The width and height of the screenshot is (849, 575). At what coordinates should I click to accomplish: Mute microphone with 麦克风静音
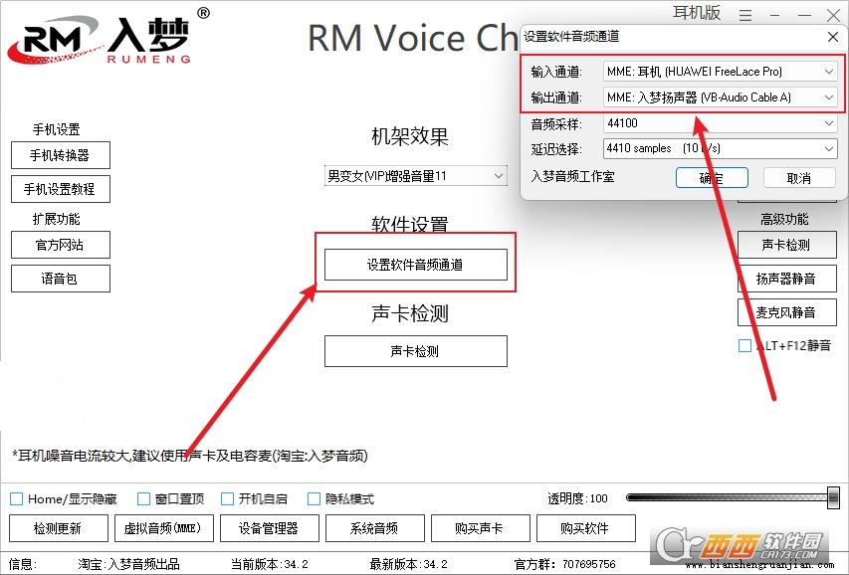point(786,312)
